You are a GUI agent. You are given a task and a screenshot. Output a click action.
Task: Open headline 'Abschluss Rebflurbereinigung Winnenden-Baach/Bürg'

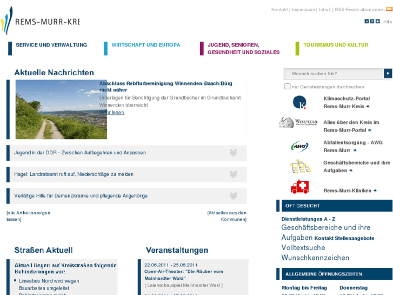pos(165,87)
